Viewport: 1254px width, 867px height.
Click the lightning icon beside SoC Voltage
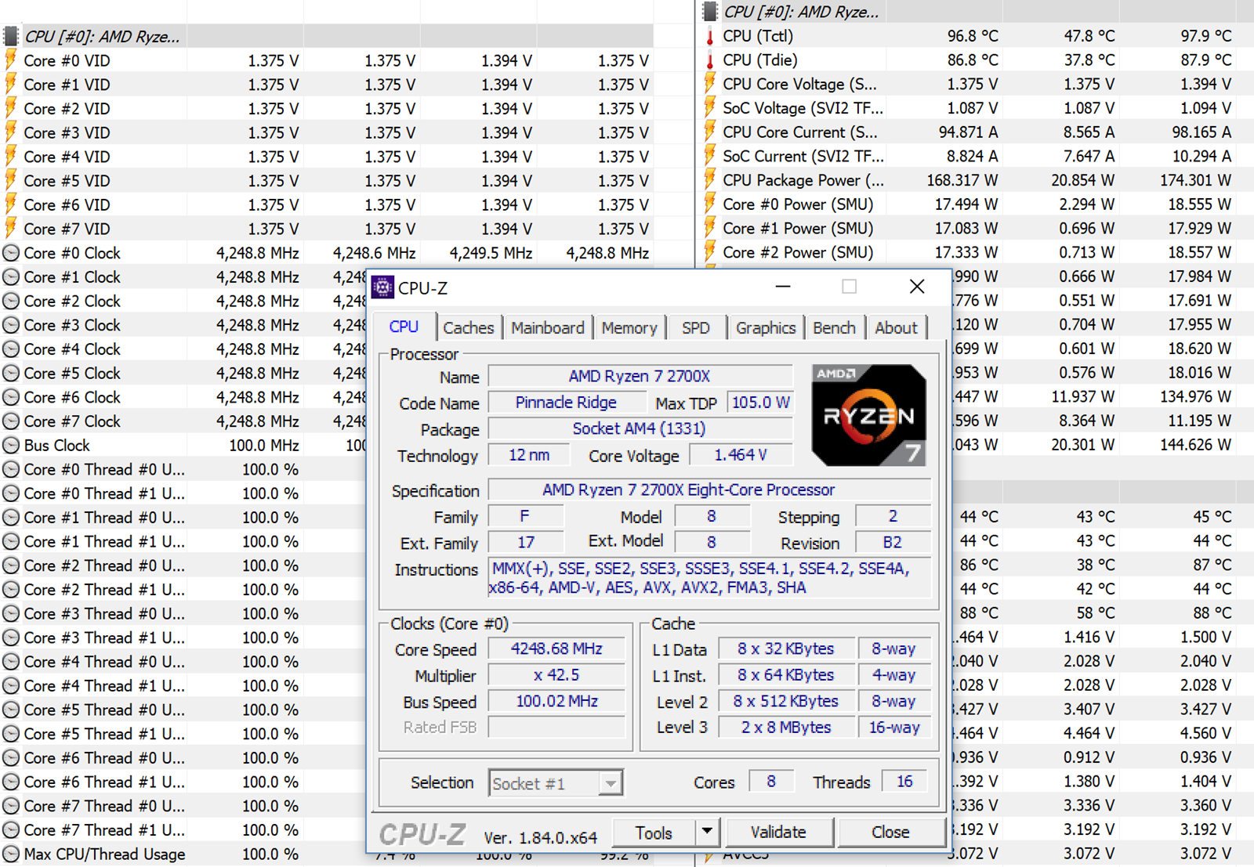[710, 108]
